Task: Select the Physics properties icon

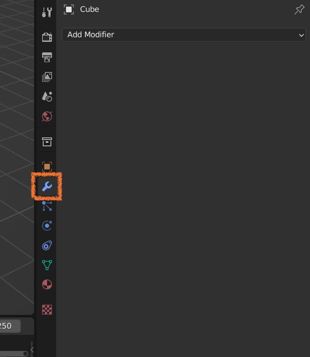Action: [x=47, y=226]
